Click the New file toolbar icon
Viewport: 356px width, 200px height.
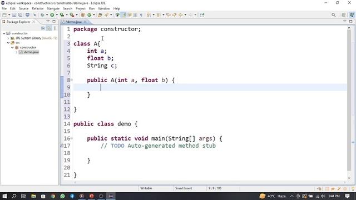[4, 15]
